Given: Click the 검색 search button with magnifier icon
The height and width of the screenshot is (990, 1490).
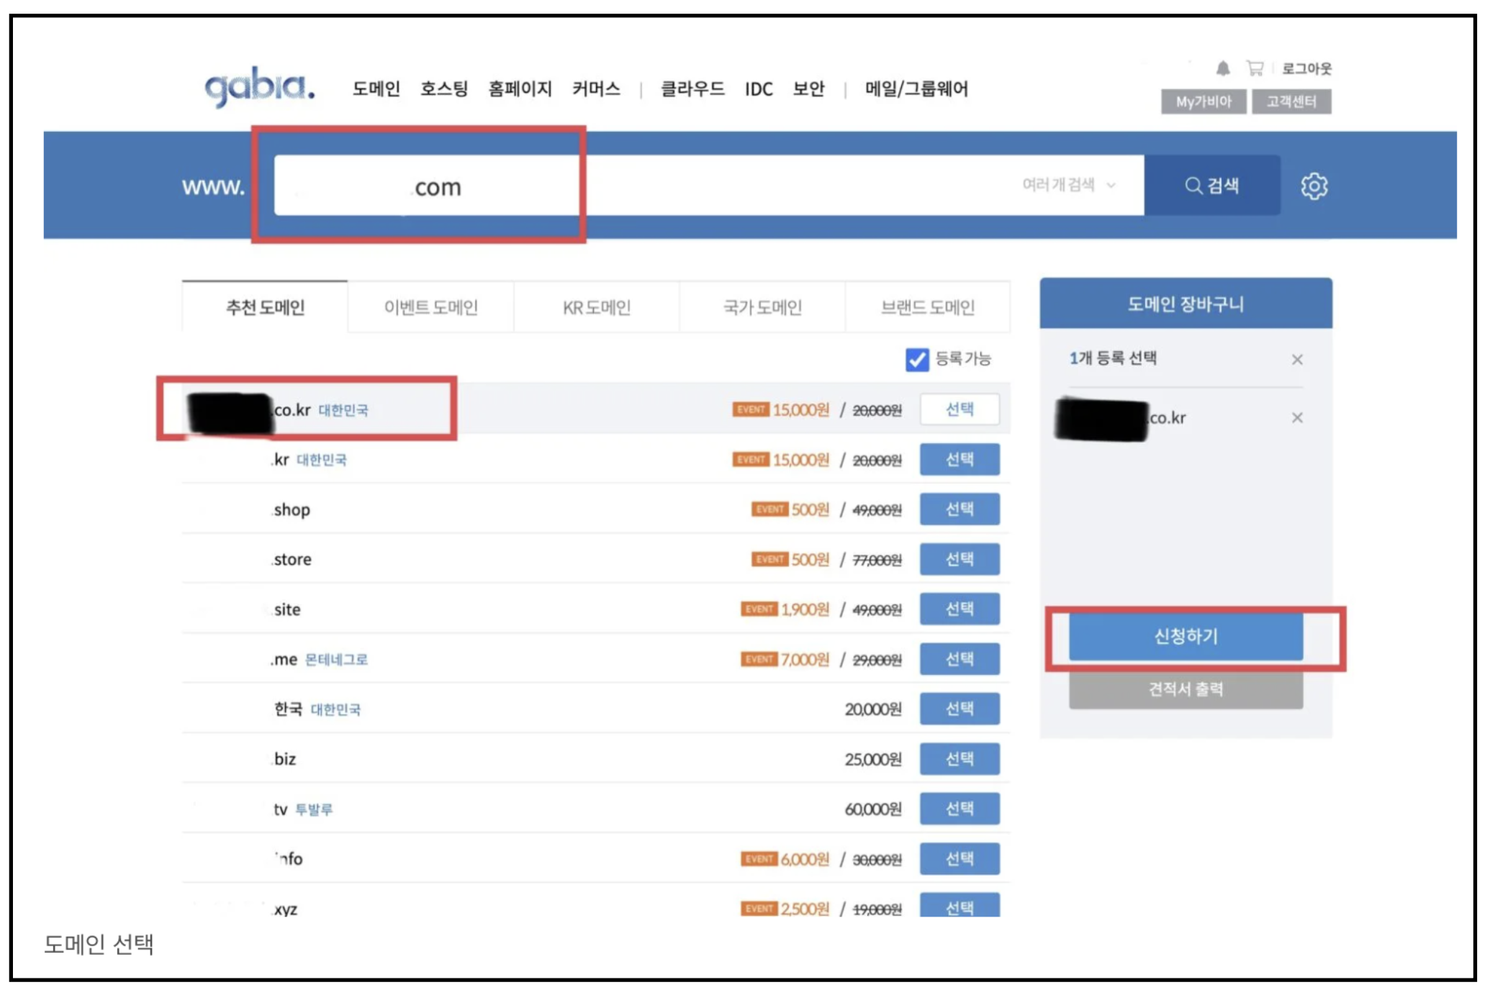Looking at the screenshot, I should [x=1214, y=186].
